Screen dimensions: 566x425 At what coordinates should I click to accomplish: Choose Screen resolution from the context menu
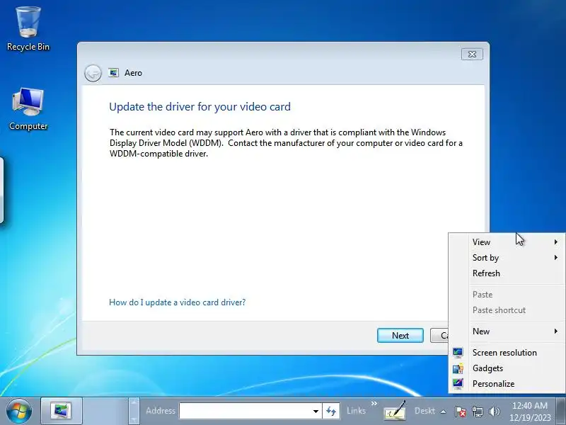pos(507,353)
